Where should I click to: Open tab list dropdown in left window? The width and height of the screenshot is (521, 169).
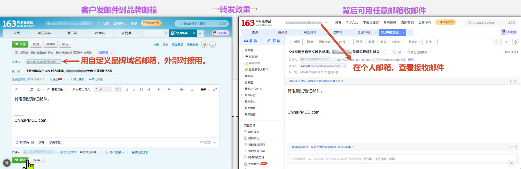tap(200, 33)
